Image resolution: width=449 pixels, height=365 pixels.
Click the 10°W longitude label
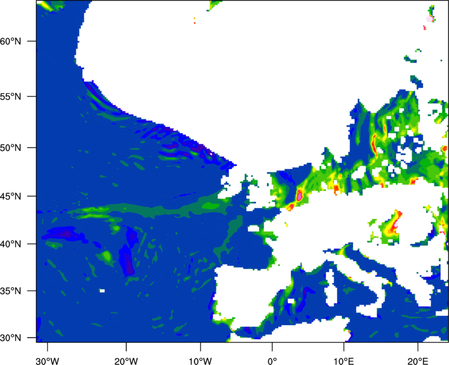(x=200, y=361)
